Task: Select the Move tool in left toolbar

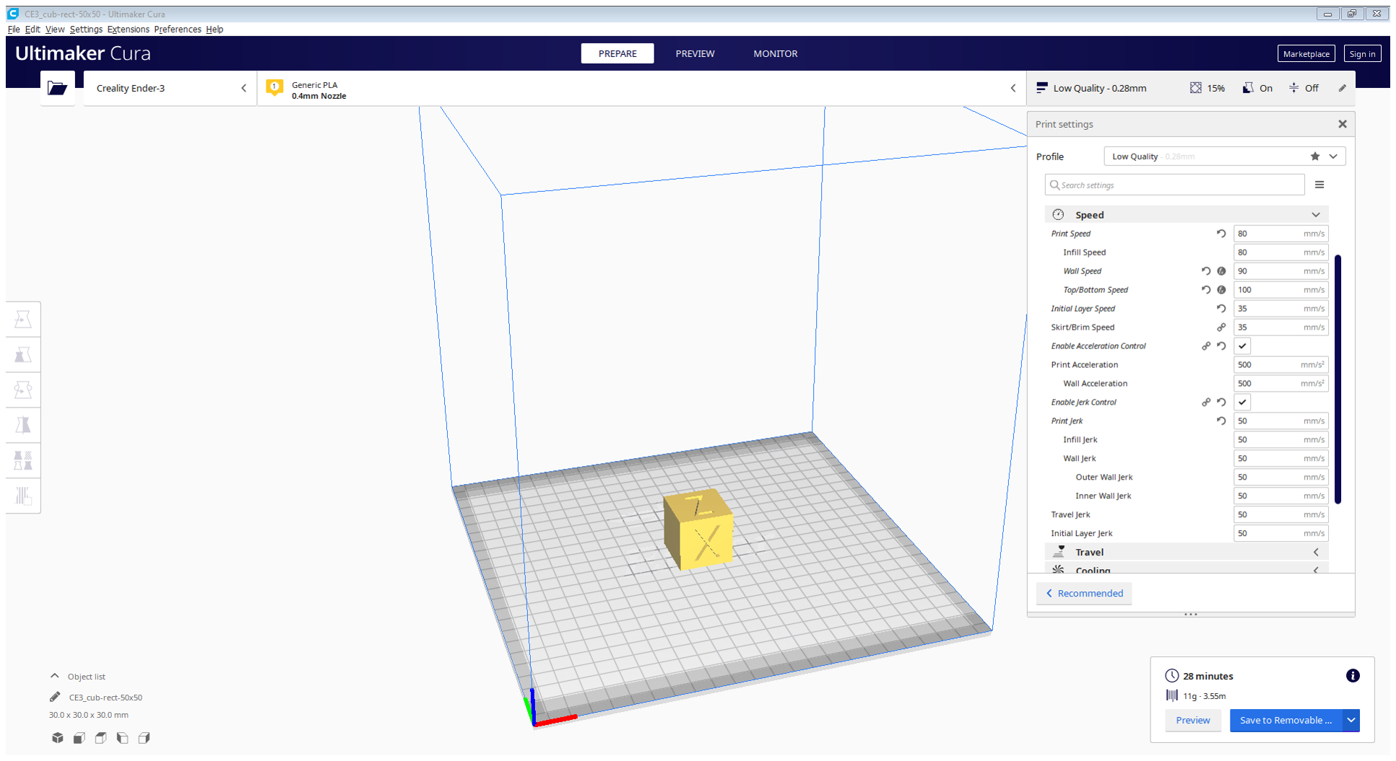Action: [23, 320]
